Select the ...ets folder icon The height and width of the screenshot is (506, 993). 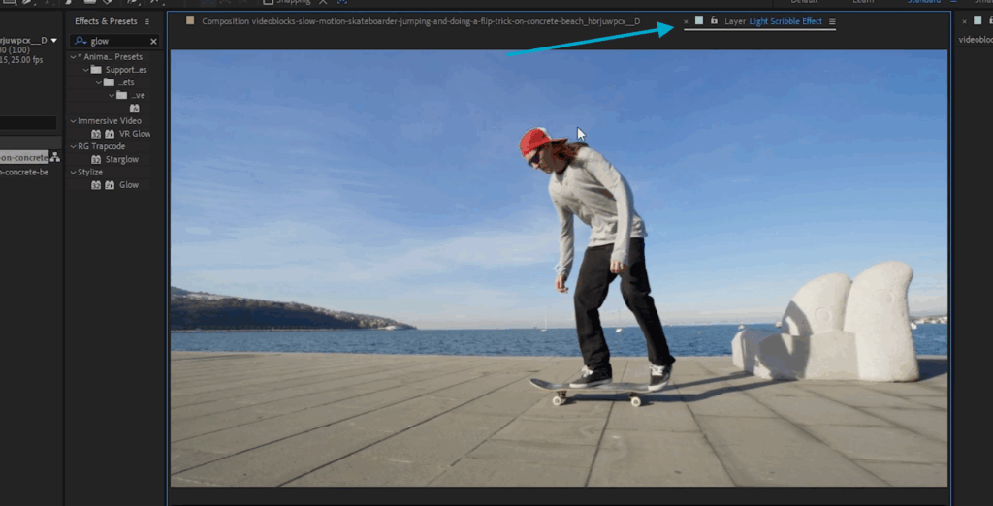click(x=109, y=82)
